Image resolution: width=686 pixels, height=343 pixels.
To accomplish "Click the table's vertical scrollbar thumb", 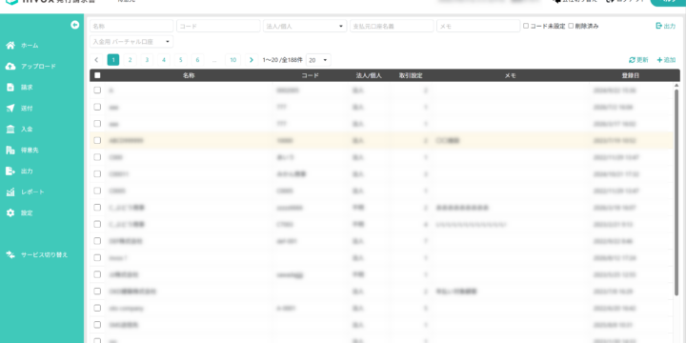I will (x=676, y=192).
